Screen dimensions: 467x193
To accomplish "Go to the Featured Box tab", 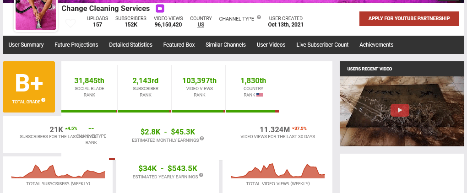I will point(179,45).
